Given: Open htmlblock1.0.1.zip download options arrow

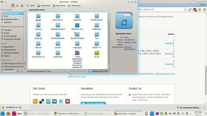Looking at the screenshot, I should (30, 107).
